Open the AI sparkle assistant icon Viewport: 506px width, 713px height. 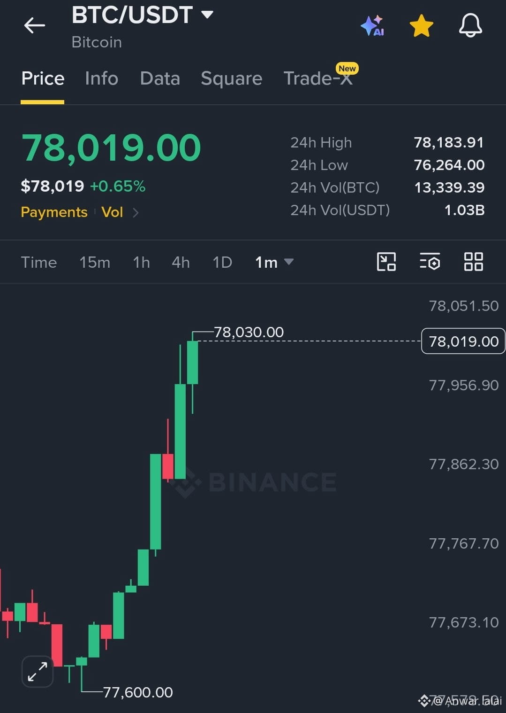click(373, 25)
